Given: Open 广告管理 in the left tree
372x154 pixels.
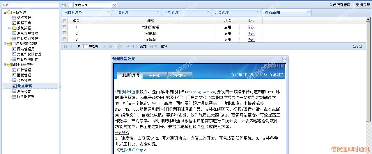Looking at the screenshot, I should [24, 70].
